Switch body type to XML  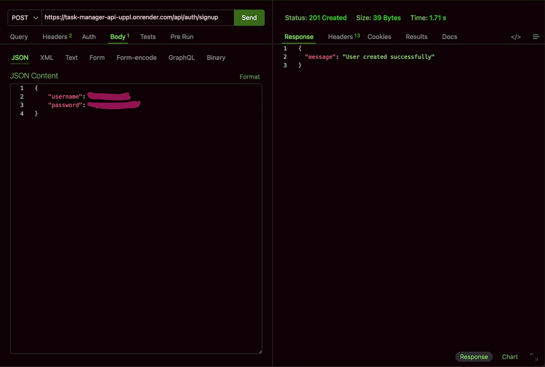[47, 57]
